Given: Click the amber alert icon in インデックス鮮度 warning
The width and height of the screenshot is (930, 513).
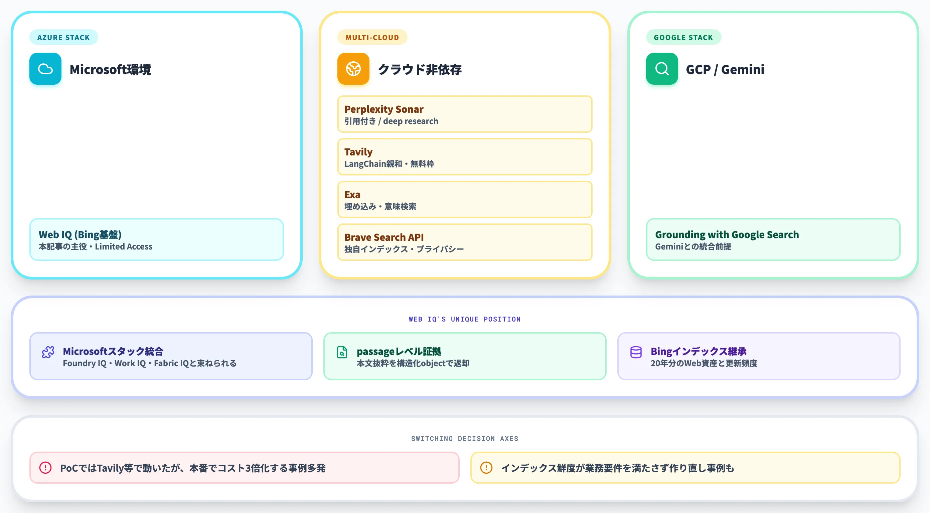Looking at the screenshot, I should pos(486,468).
